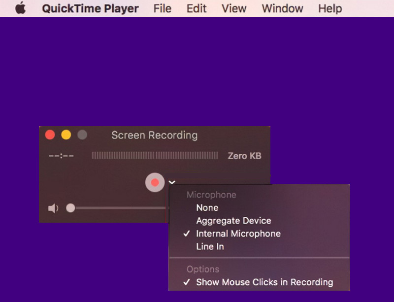The height and width of the screenshot is (302, 394).
Task: Close the Screen Recording window
Action: (x=50, y=135)
